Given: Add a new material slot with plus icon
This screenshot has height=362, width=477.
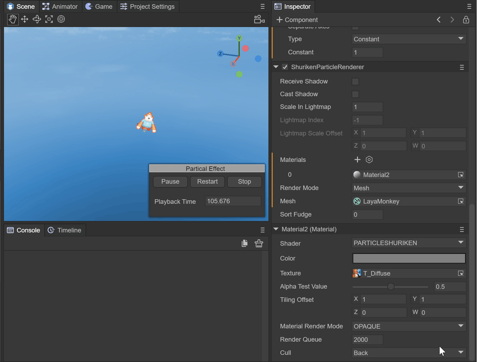Looking at the screenshot, I should 357,160.
